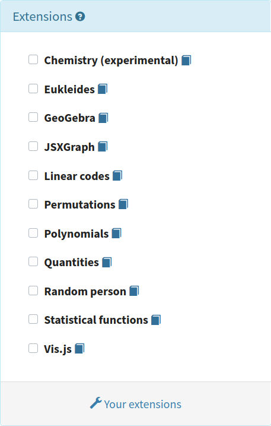Open Permutations documentation book icon
Screen dimensions: 271x426
click(123, 204)
